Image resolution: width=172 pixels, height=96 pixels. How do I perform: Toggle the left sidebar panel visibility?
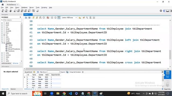(165, 11)
